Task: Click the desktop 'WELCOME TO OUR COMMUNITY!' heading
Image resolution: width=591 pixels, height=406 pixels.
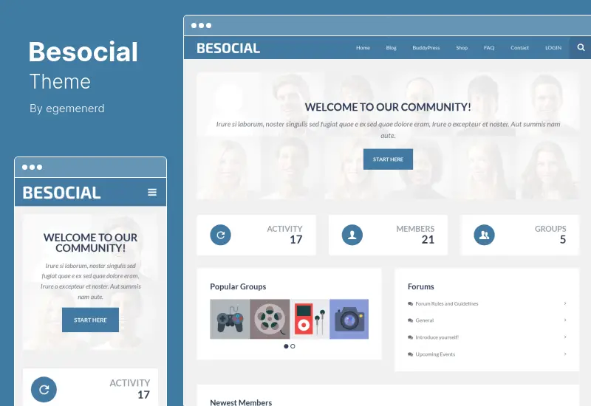Action: click(x=388, y=107)
